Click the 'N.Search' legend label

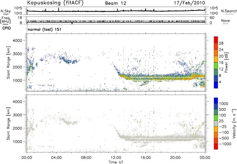coord(229,11)
